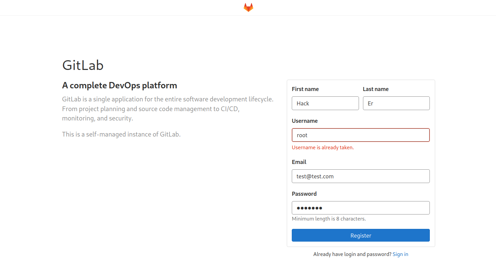Click the First name label

click(x=305, y=89)
